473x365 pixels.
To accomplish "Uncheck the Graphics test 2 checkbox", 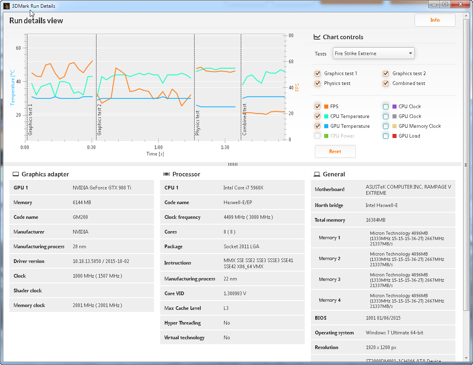I will coord(386,73).
